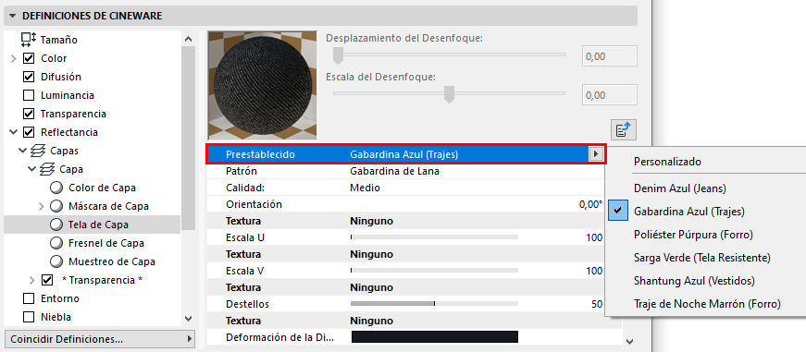Click Textura Ninguno row above Destellos
The width and height of the screenshot is (806, 352).
(x=406, y=287)
